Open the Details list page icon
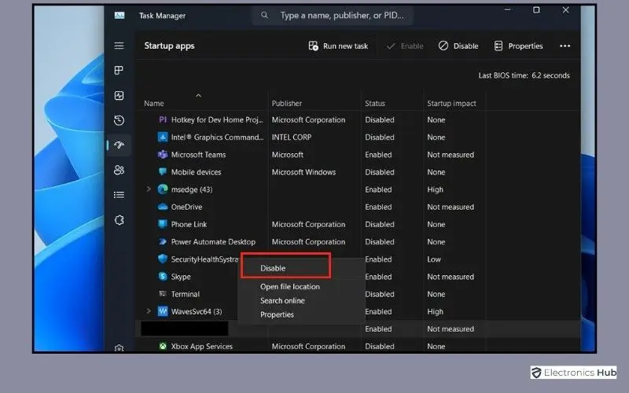This screenshot has height=393, width=629. pos(119,195)
